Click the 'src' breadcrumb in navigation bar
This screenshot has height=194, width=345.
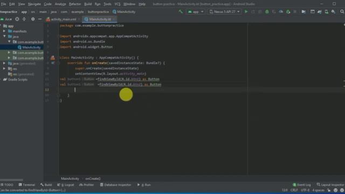(x=33, y=12)
